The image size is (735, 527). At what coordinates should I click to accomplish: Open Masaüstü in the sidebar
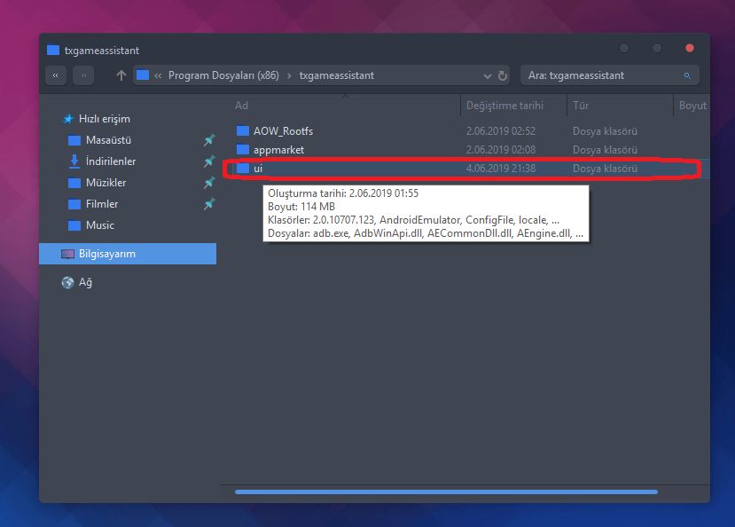point(108,140)
